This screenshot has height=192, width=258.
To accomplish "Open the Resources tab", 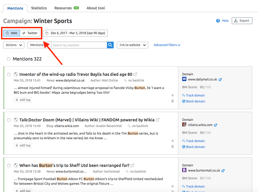I will click(63, 8).
